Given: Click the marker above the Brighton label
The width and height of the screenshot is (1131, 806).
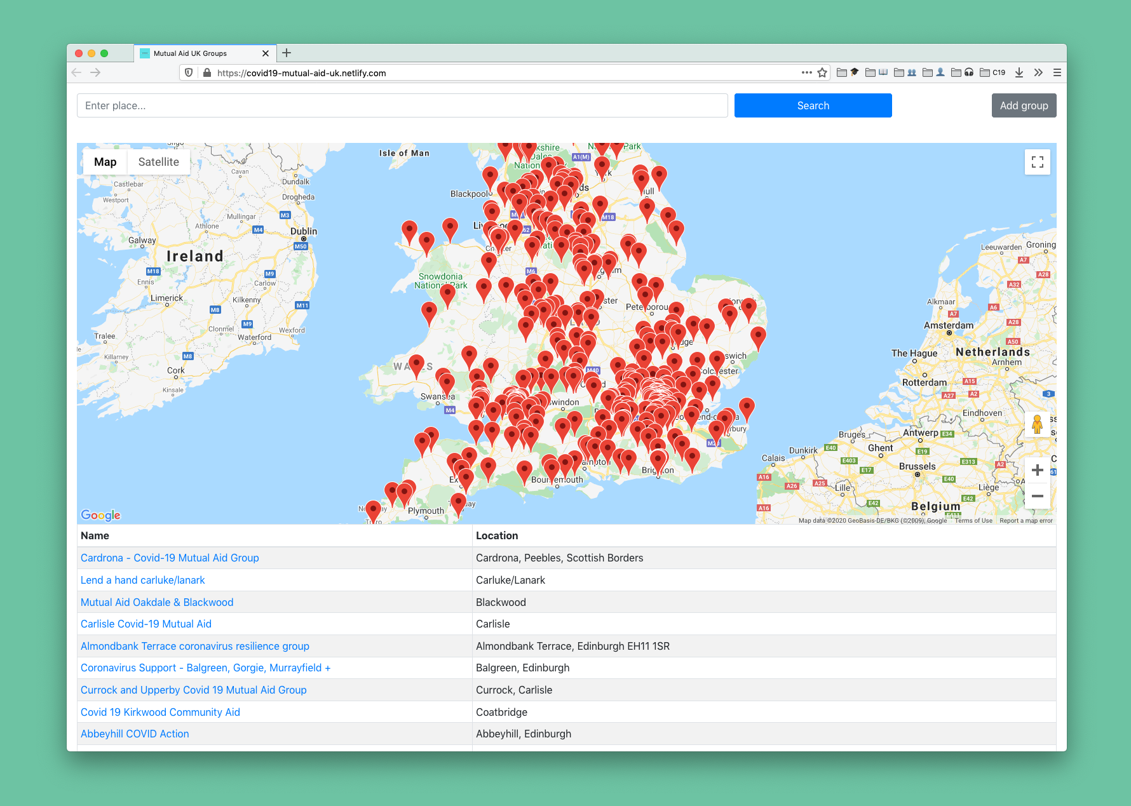Looking at the screenshot, I should (658, 460).
